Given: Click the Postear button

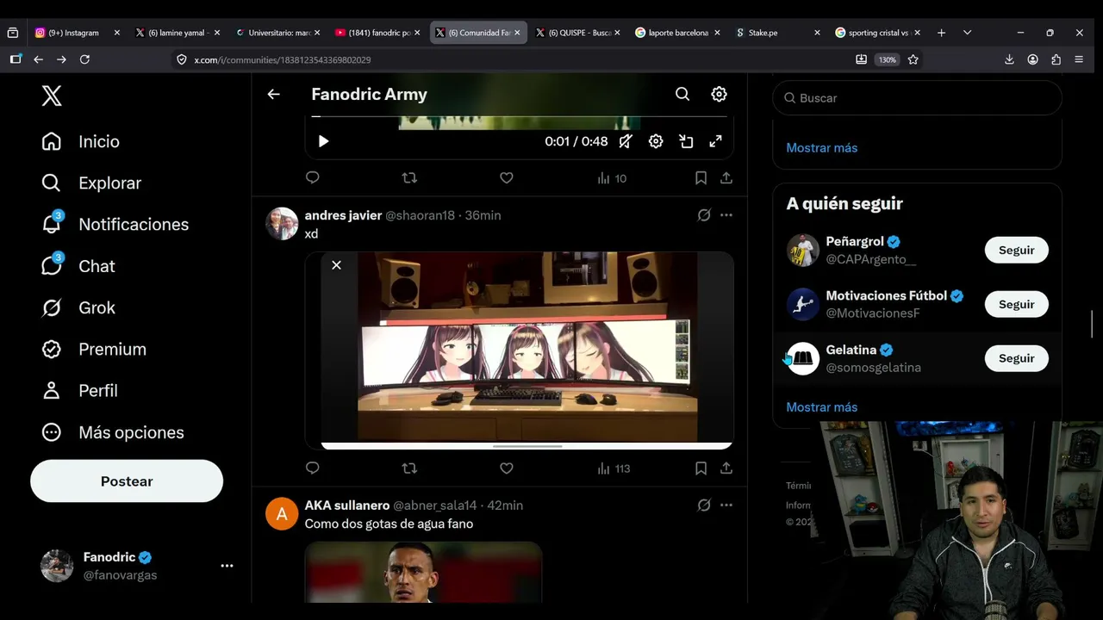Looking at the screenshot, I should click(127, 481).
